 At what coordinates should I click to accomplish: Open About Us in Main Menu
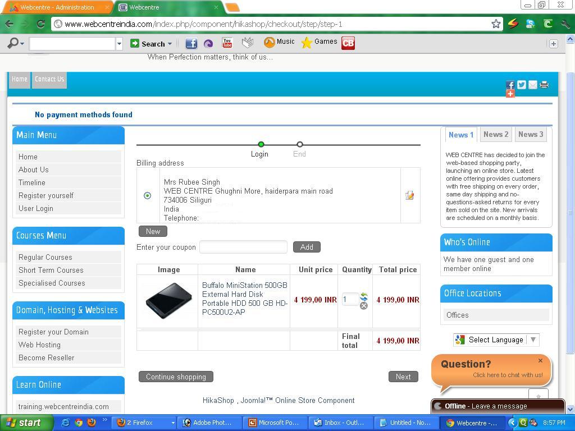click(69, 169)
